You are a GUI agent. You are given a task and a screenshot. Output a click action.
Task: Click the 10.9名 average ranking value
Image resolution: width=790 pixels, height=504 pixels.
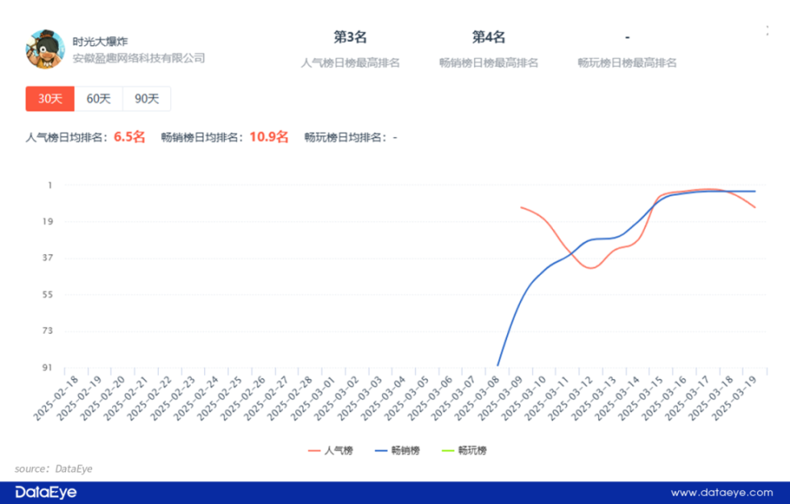pyautogui.click(x=267, y=137)
